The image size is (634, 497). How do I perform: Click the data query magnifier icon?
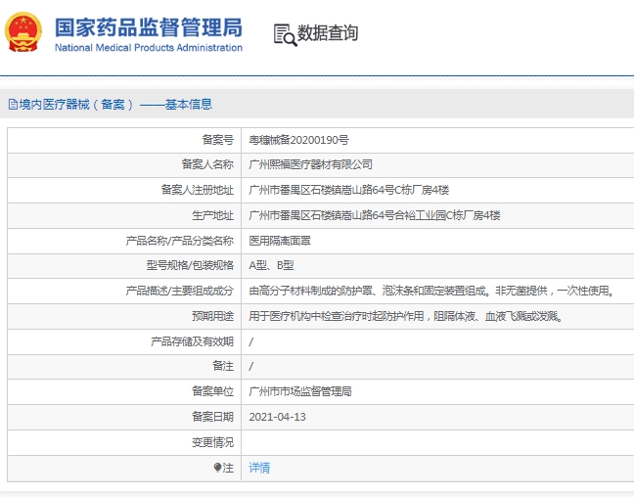click(x=286, y=35)
